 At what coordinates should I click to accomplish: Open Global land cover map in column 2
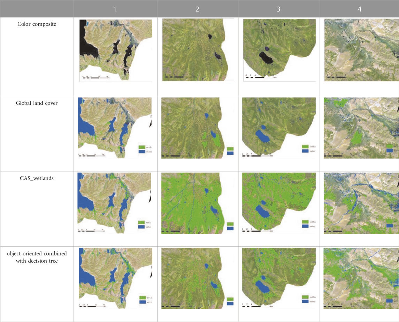198,128
